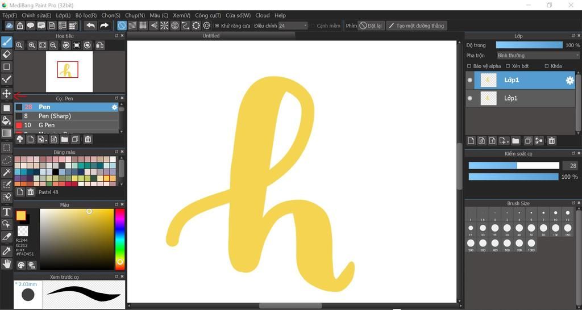Select the Bucket fill tool

[7, 120]
